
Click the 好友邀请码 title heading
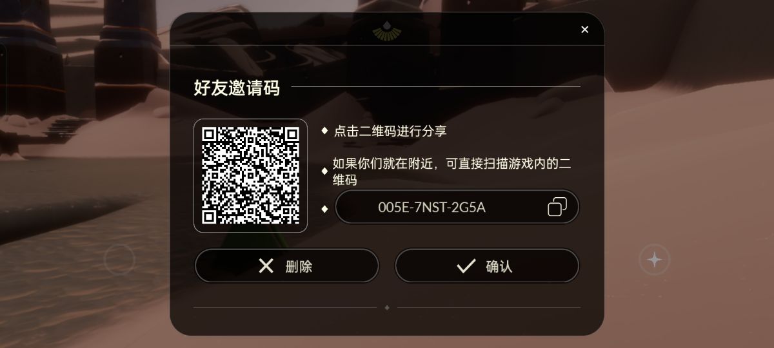[x=237, y=88]
